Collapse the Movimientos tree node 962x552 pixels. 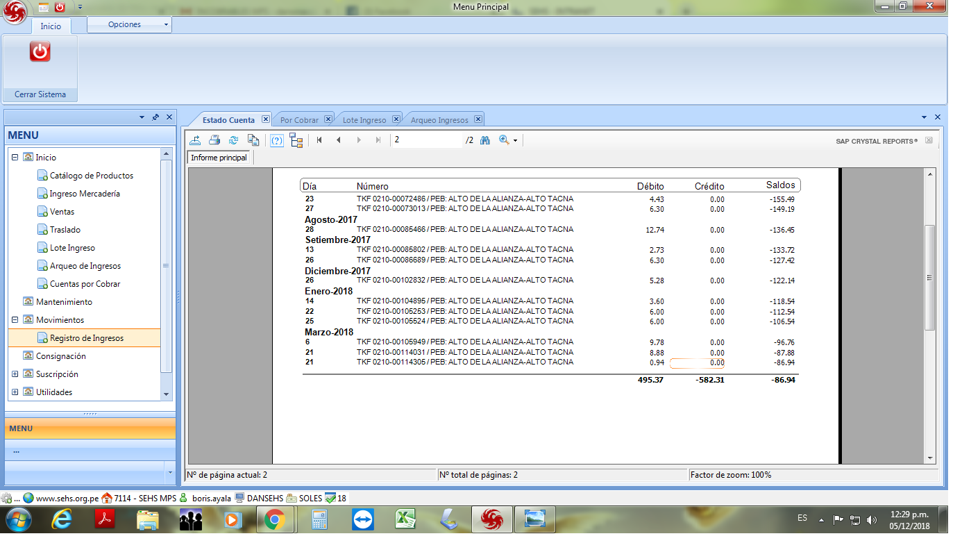pos(15,320)
